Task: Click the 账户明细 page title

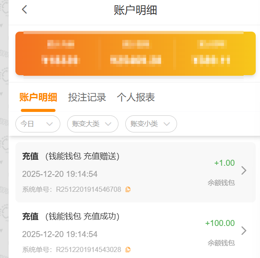Action: pyautogui.click(x=136, y=10)
